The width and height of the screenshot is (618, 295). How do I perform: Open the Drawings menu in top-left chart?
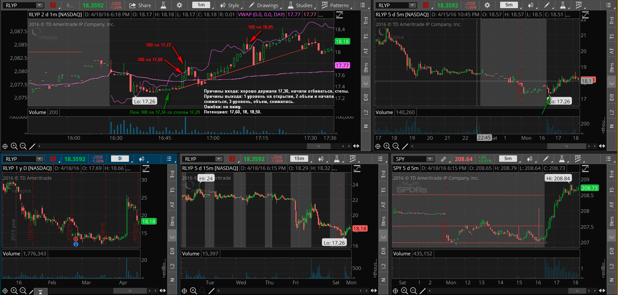pos(263,5)
